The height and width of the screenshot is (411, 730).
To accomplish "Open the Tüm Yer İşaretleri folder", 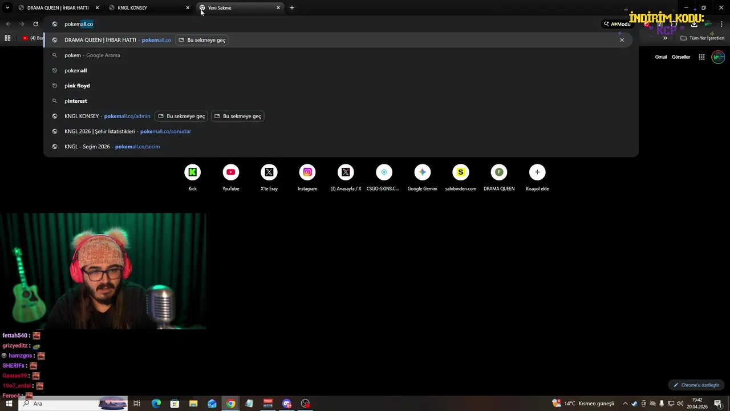I will (x=703, y=38).
